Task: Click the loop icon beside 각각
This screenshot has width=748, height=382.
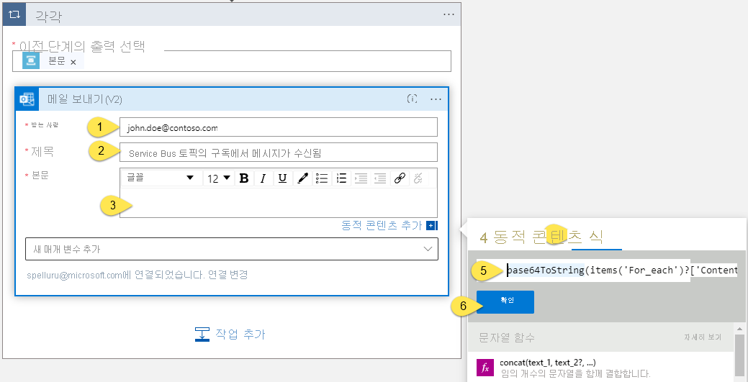Action: pos(14,14)
